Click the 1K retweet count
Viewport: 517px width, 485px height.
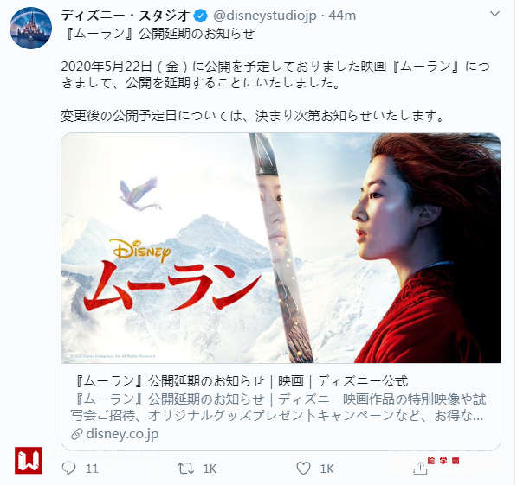tap(210, 469)
